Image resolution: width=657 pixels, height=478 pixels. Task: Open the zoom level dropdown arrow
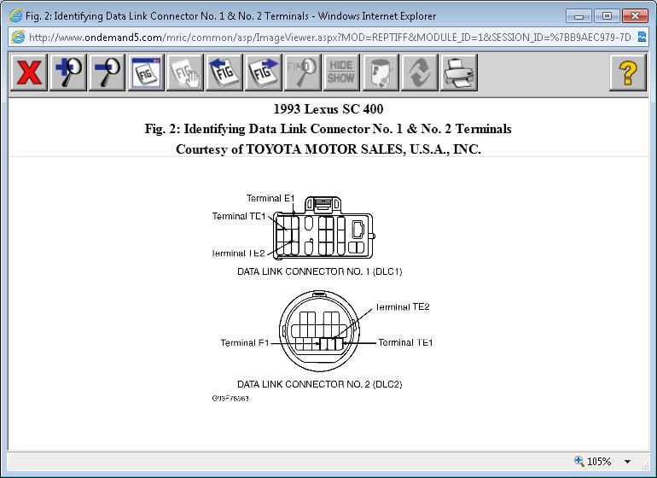coord(627,461)
